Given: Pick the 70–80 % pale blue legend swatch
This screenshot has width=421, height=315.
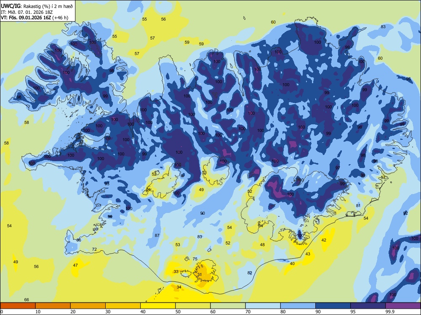Looking at the screenshot, I should pyautogui.click(x=263, y=306).
